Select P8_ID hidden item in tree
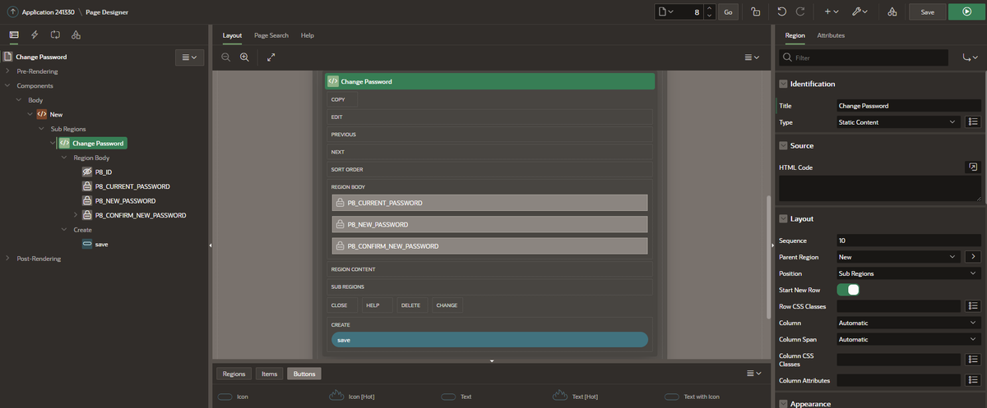 (103, 172)
